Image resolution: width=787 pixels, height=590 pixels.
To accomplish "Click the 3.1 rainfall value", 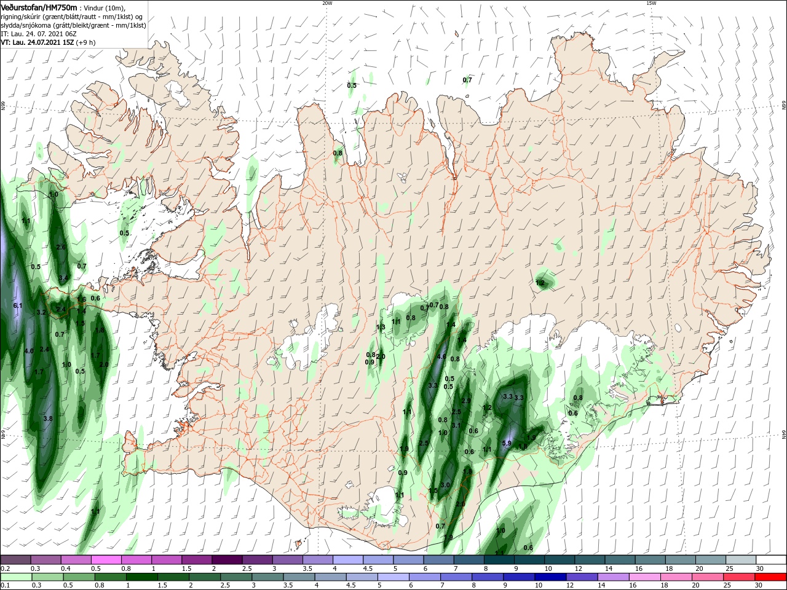I will (x=456, y=425).
